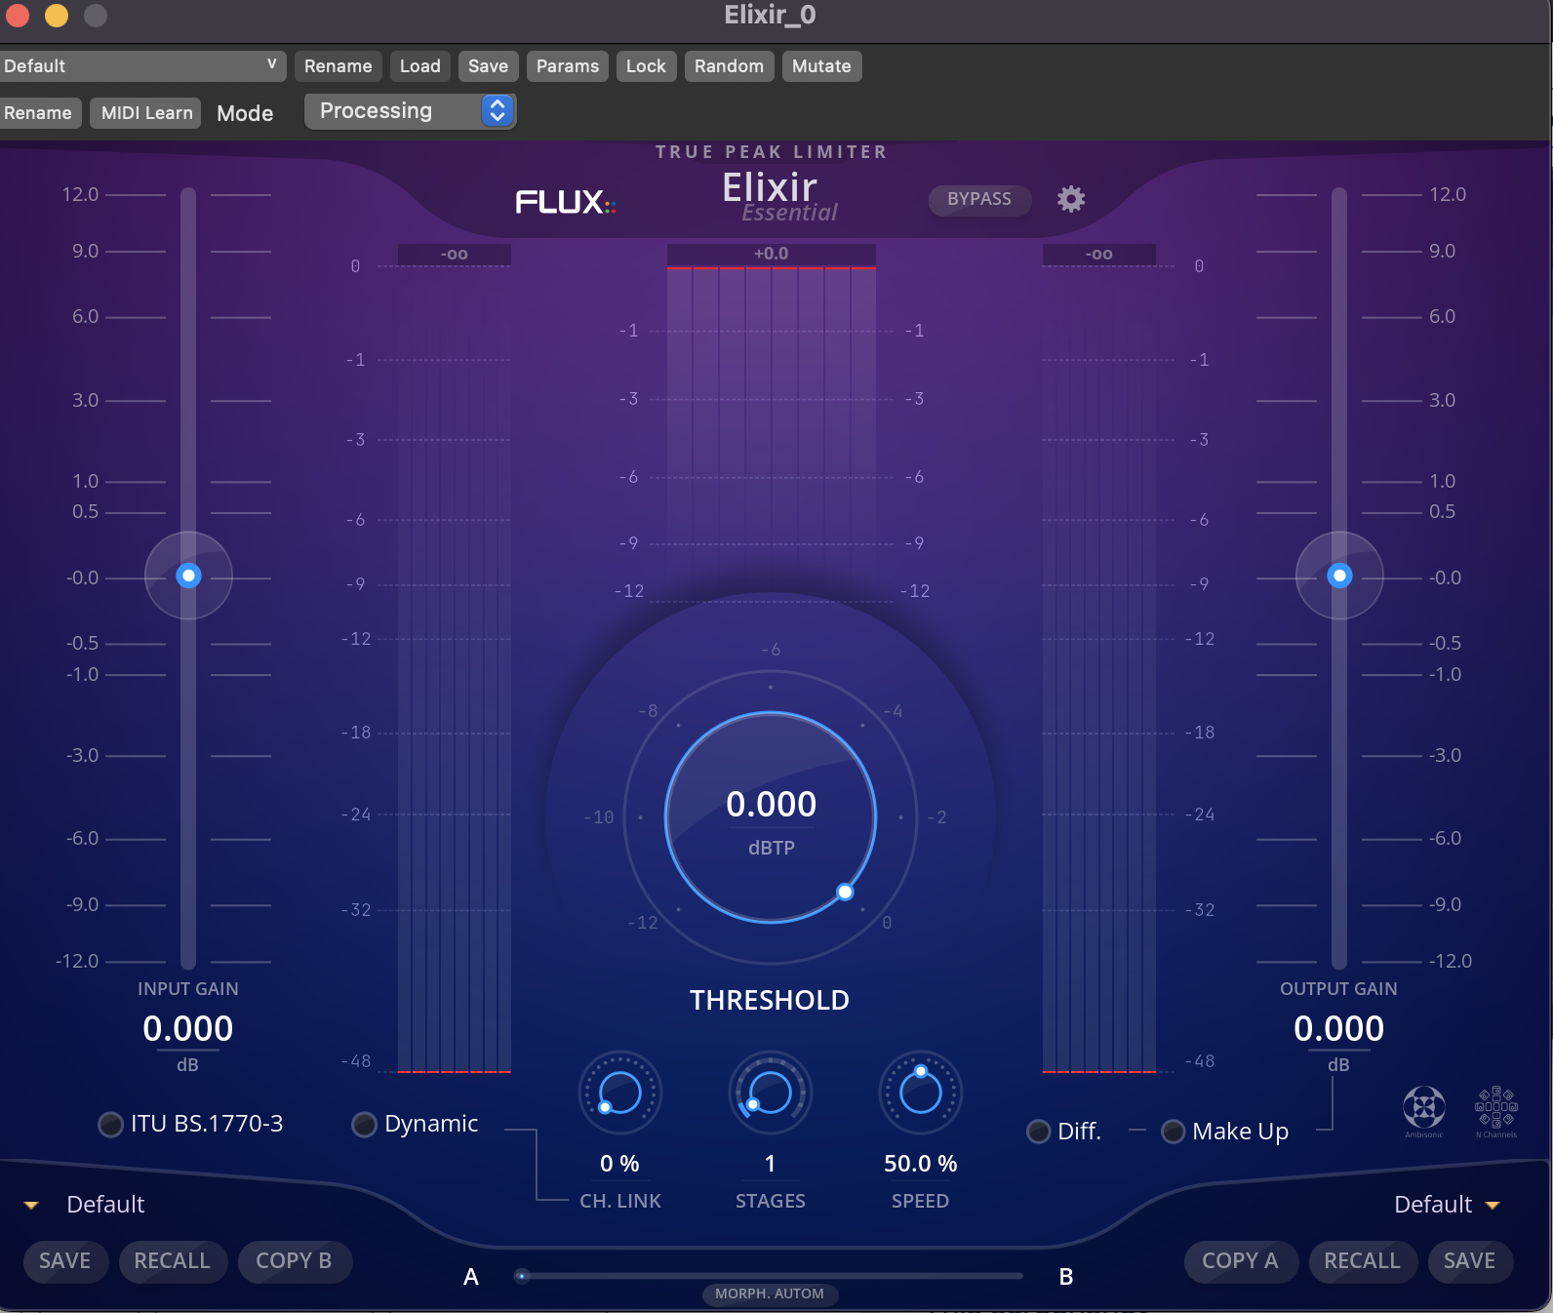Click the THRESHOLD label

[x=770, y=1001]
